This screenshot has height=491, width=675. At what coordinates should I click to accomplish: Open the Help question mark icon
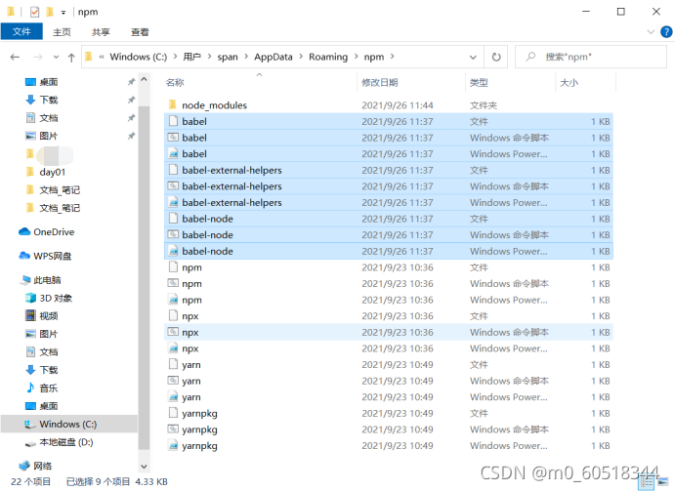point(666,32)
